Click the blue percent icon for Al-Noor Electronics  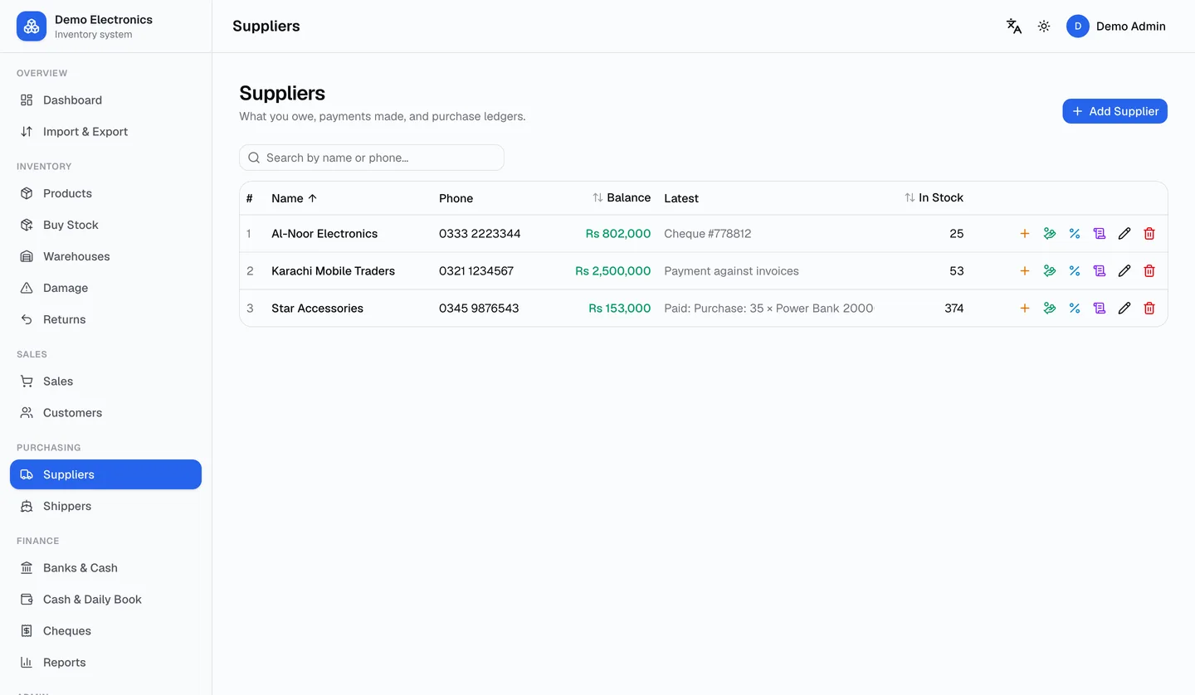(1075, 234)
